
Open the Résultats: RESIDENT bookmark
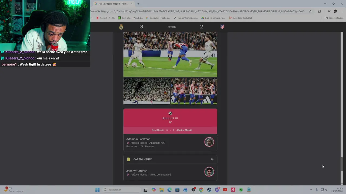click(241, 18)
